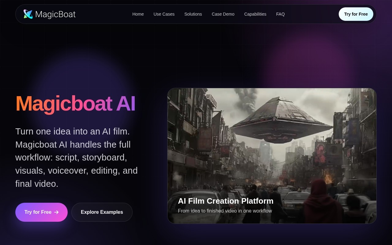Viewport: 392px width, 245px height.
Task: Jump to the FAQ section link
Action: pyautogui.click(x=280, y=14)
